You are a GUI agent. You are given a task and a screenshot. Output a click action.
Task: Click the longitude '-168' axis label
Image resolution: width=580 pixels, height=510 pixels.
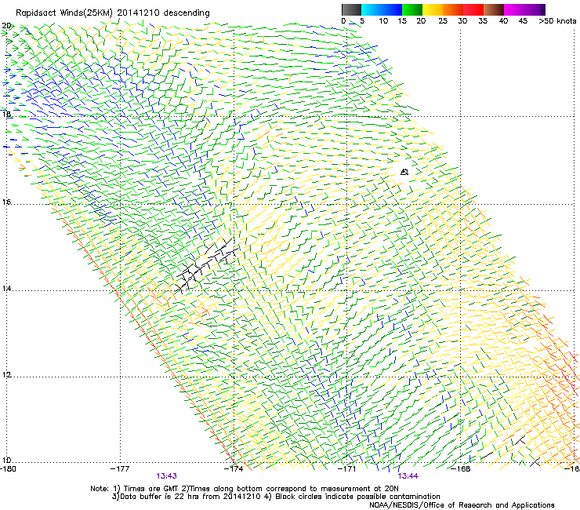[461, 469]
